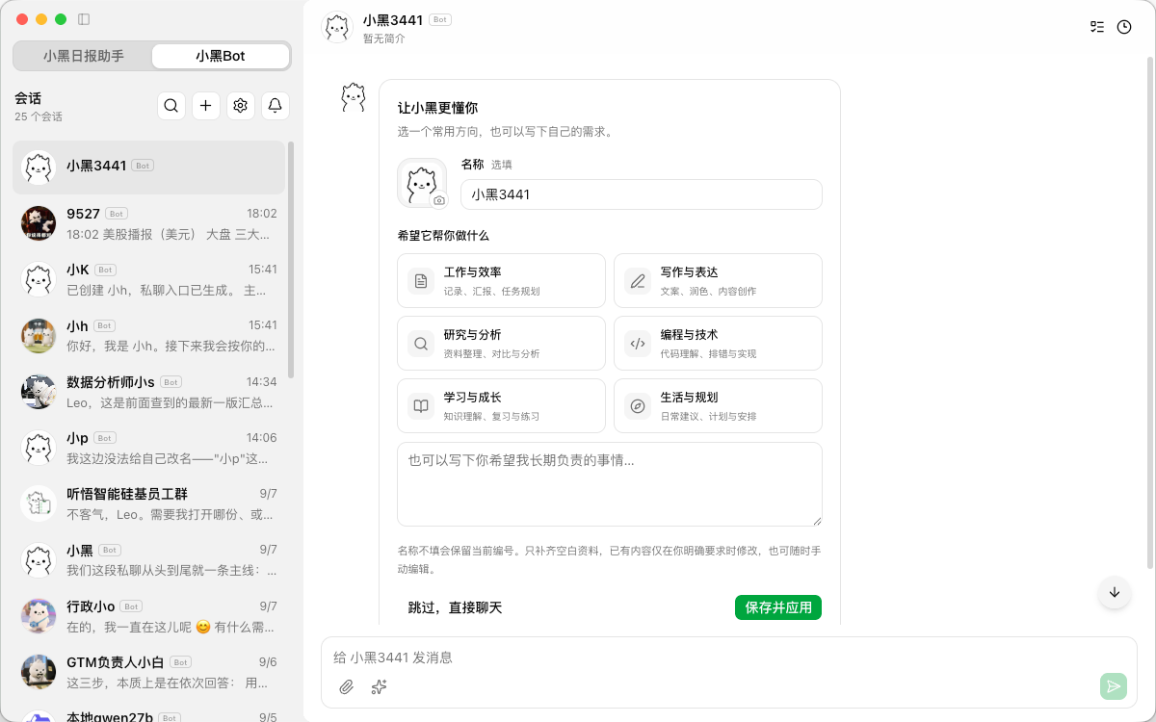Click the 行政小o avatar thumbnail
Screen dimensions: 1156x722
39,616
